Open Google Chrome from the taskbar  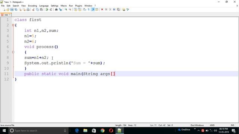click(102, 131)
